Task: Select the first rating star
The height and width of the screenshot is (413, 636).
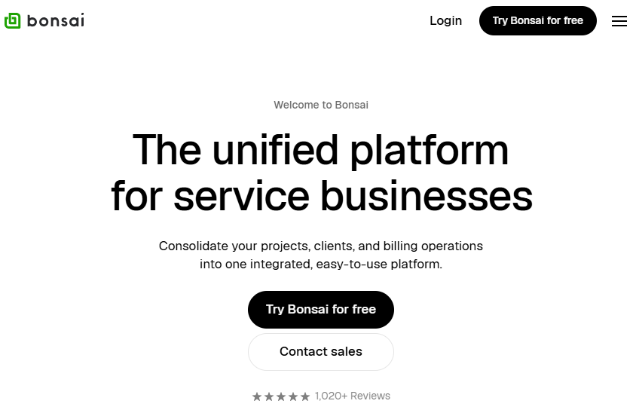Action: [257, 396]
